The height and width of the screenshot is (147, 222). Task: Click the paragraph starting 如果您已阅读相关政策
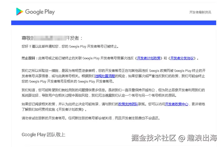(x=113, y=107)
